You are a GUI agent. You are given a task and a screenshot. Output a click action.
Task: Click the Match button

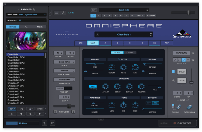(x=40, y=27)
